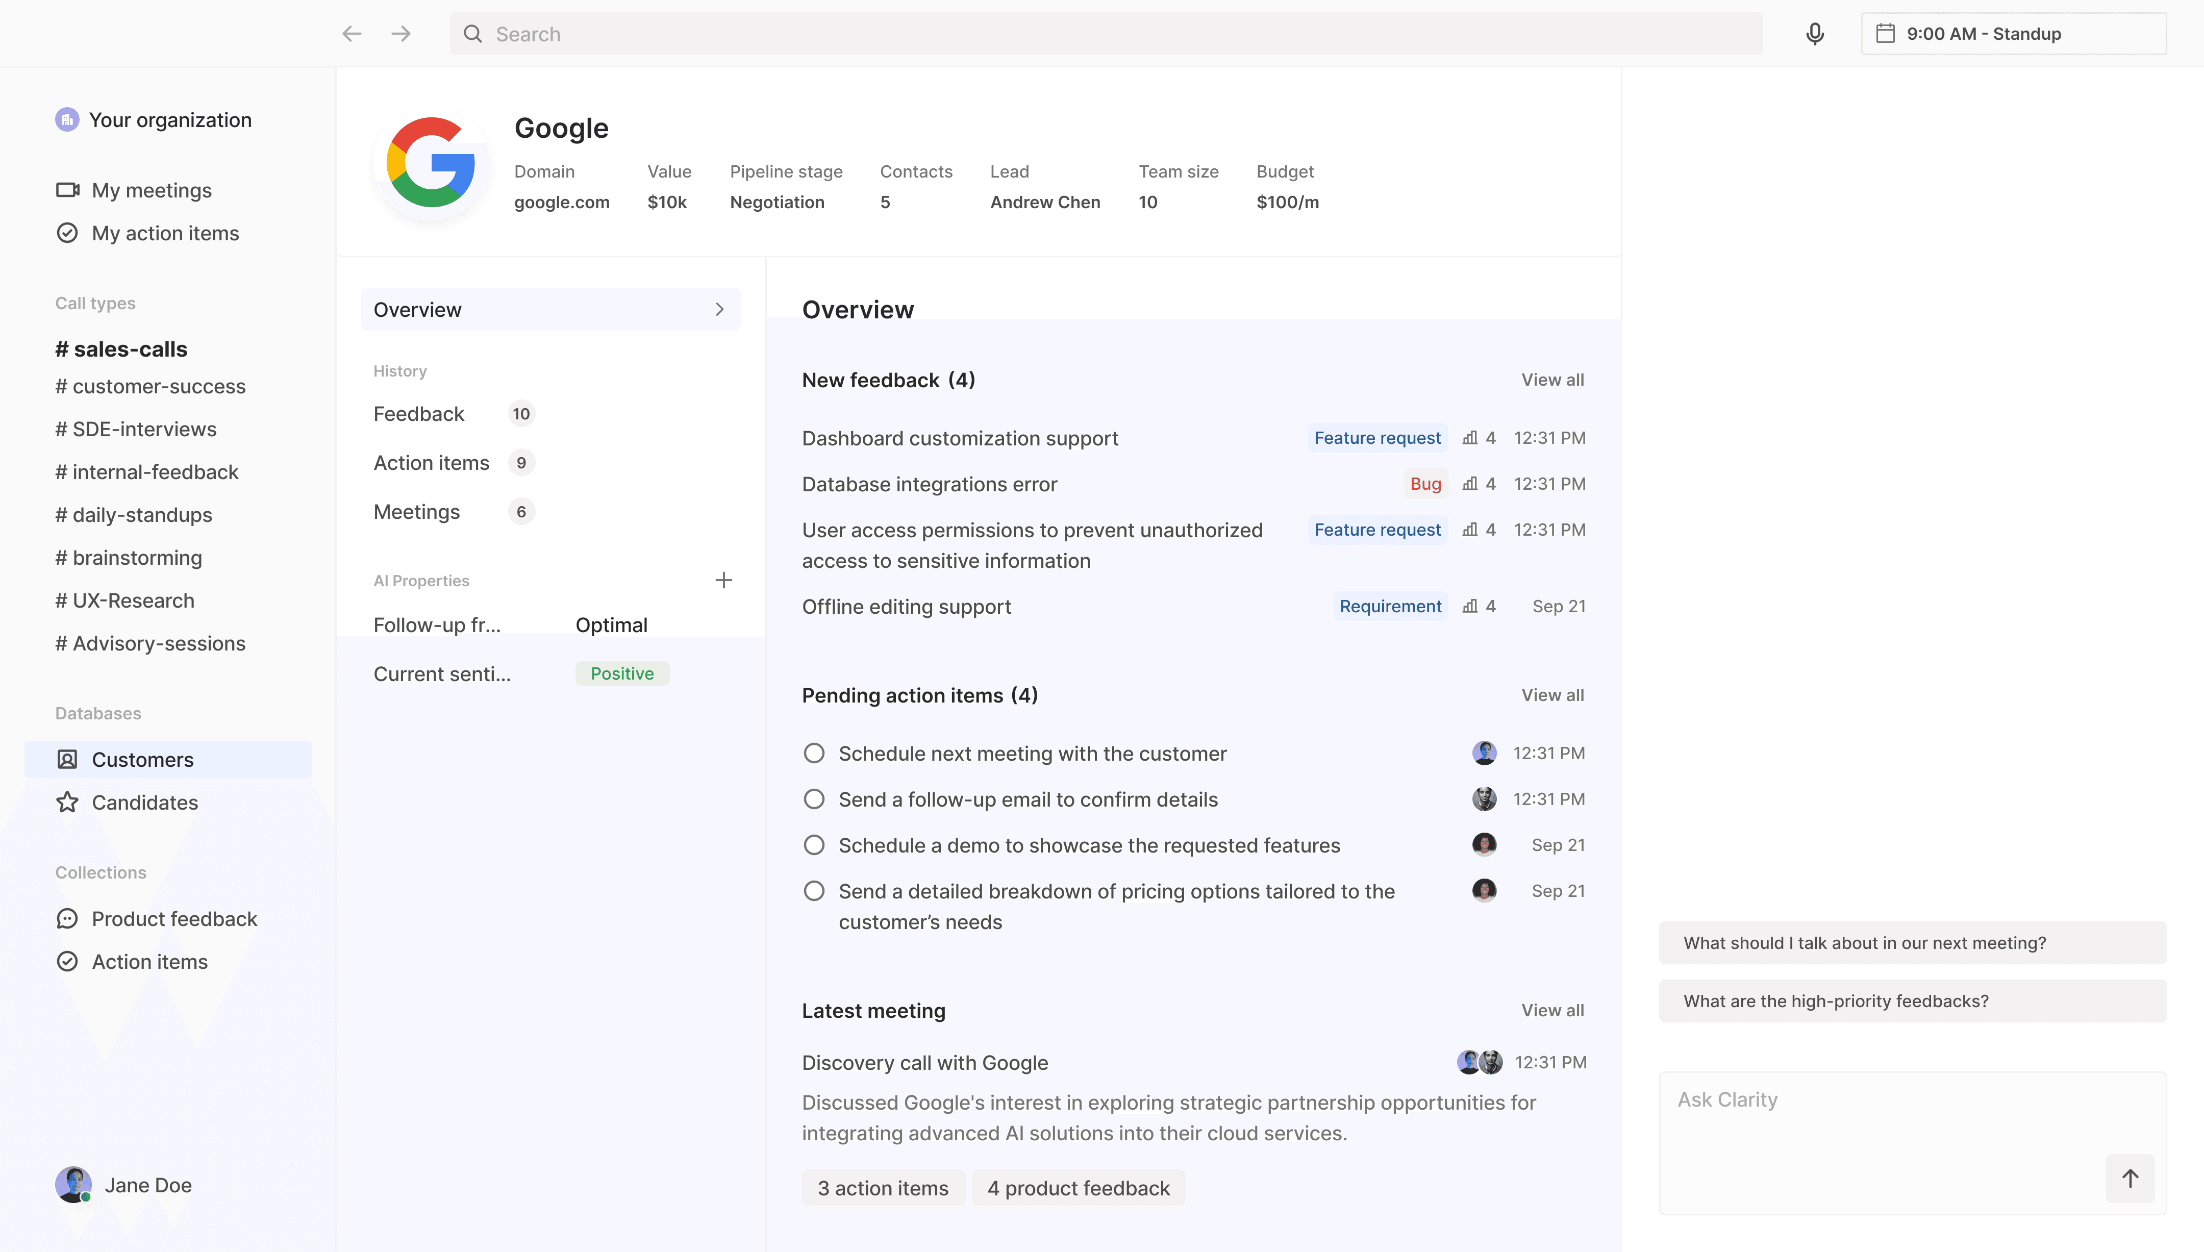The image size is (2204, 1252).
Task: Open the 9:00 AM - Standup meeting selector
Action: point(2013,34)
